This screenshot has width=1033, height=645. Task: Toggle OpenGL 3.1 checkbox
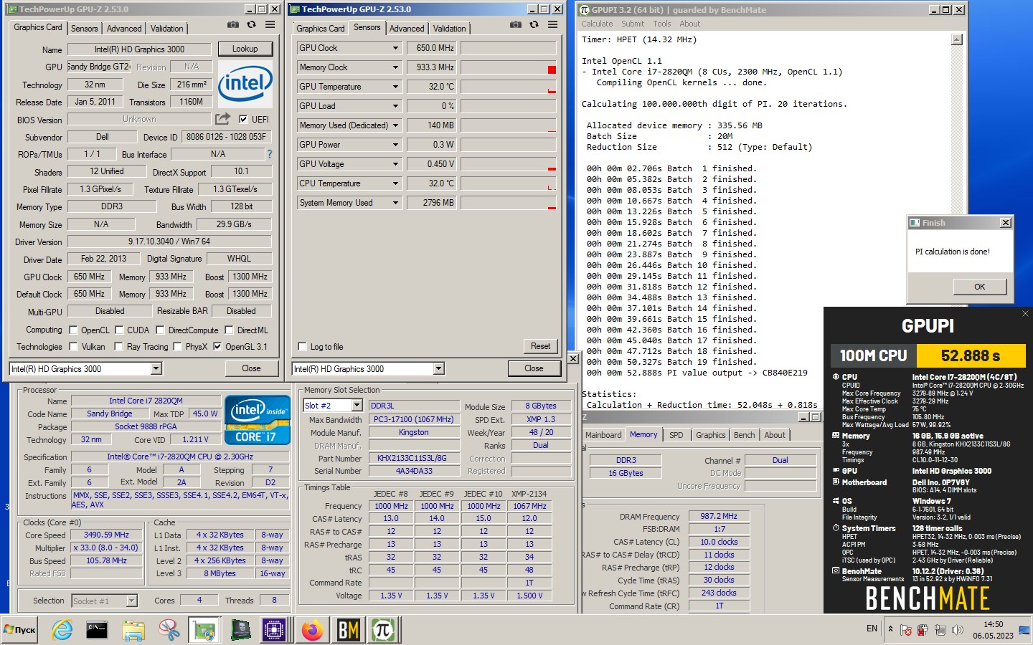(x=217, y=346)
